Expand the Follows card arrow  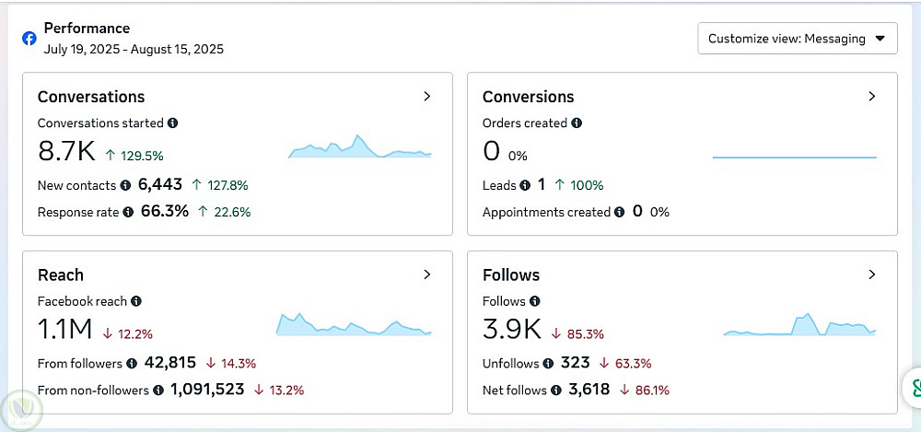pyautogui.click(x=871, y=274)
